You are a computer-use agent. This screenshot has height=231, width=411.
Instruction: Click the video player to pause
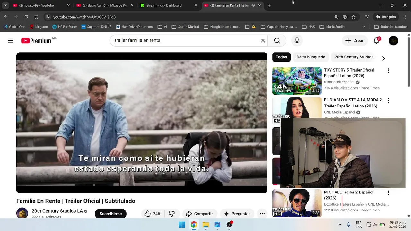[x=142, y=123]
